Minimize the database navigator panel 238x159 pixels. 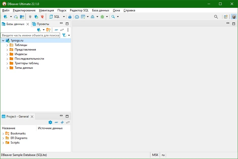pos(61,23)
